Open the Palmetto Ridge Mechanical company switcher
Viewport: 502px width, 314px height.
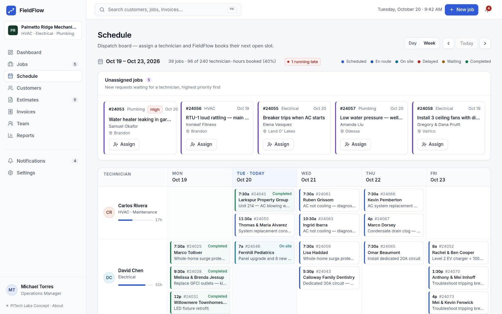click(43, 30)
